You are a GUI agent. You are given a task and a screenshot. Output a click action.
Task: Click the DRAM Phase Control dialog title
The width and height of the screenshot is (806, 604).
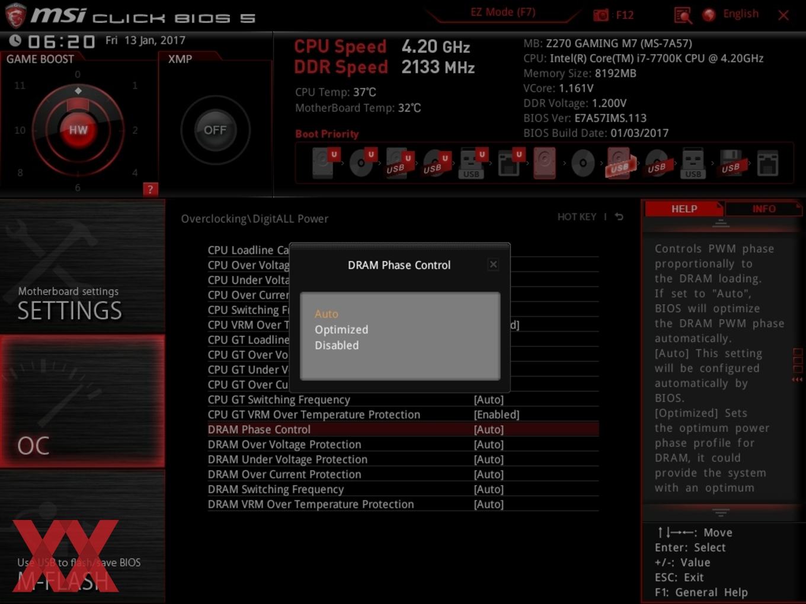[399, 265]
